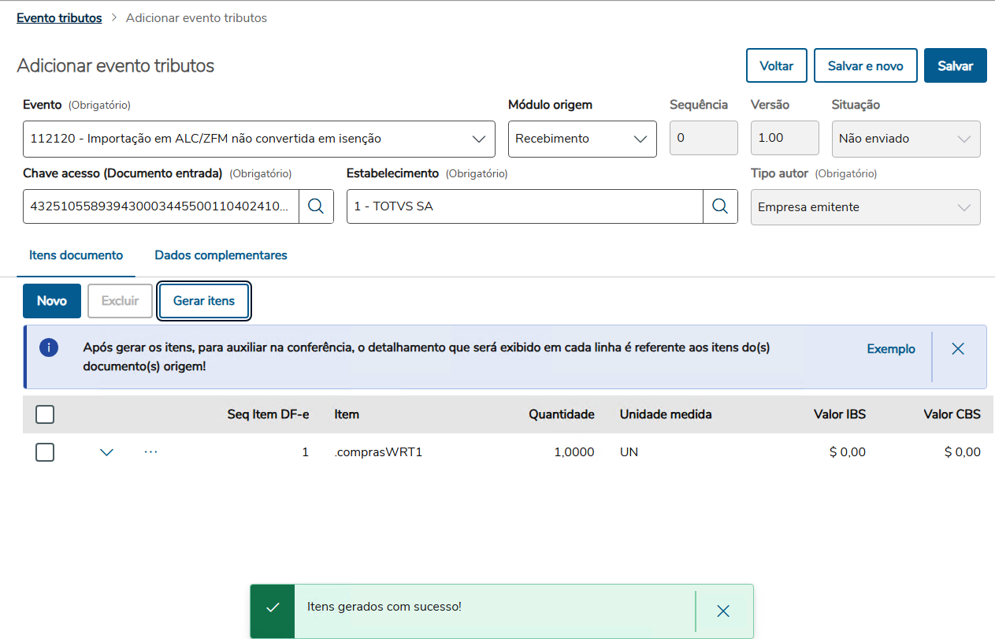Viewport: 995px width, 639px height.
Task: Close the blue info banner
Action: (x=958, y=349)
